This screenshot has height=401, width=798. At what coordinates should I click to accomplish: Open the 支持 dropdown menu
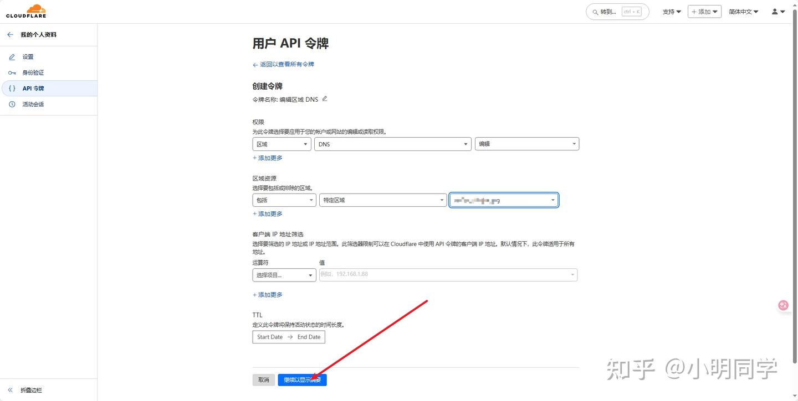coord(672,12)
